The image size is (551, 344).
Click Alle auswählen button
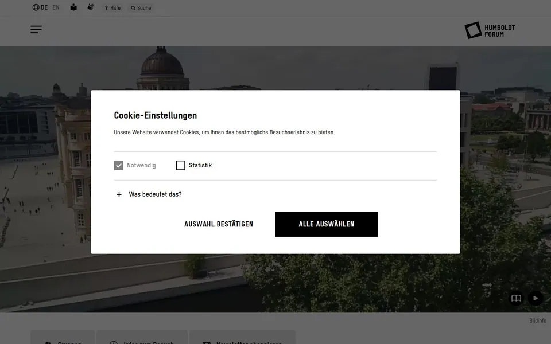[x=327, y=224]
